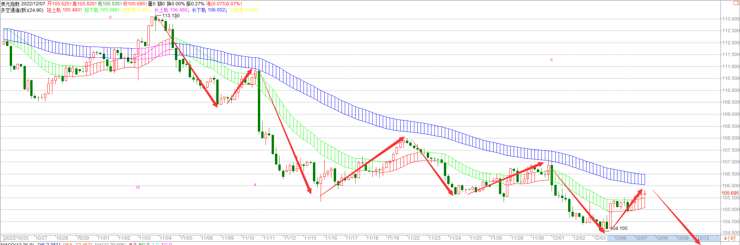Click the highlighted 12/06 date marker
The image size is (740, 245).
pos(620,238)
